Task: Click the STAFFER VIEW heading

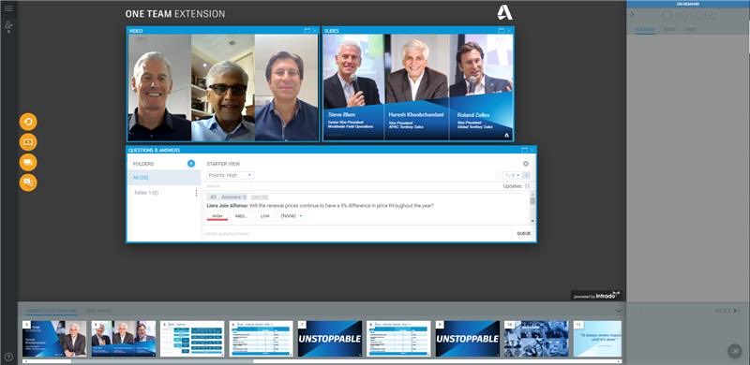Action: pos(223,164)
